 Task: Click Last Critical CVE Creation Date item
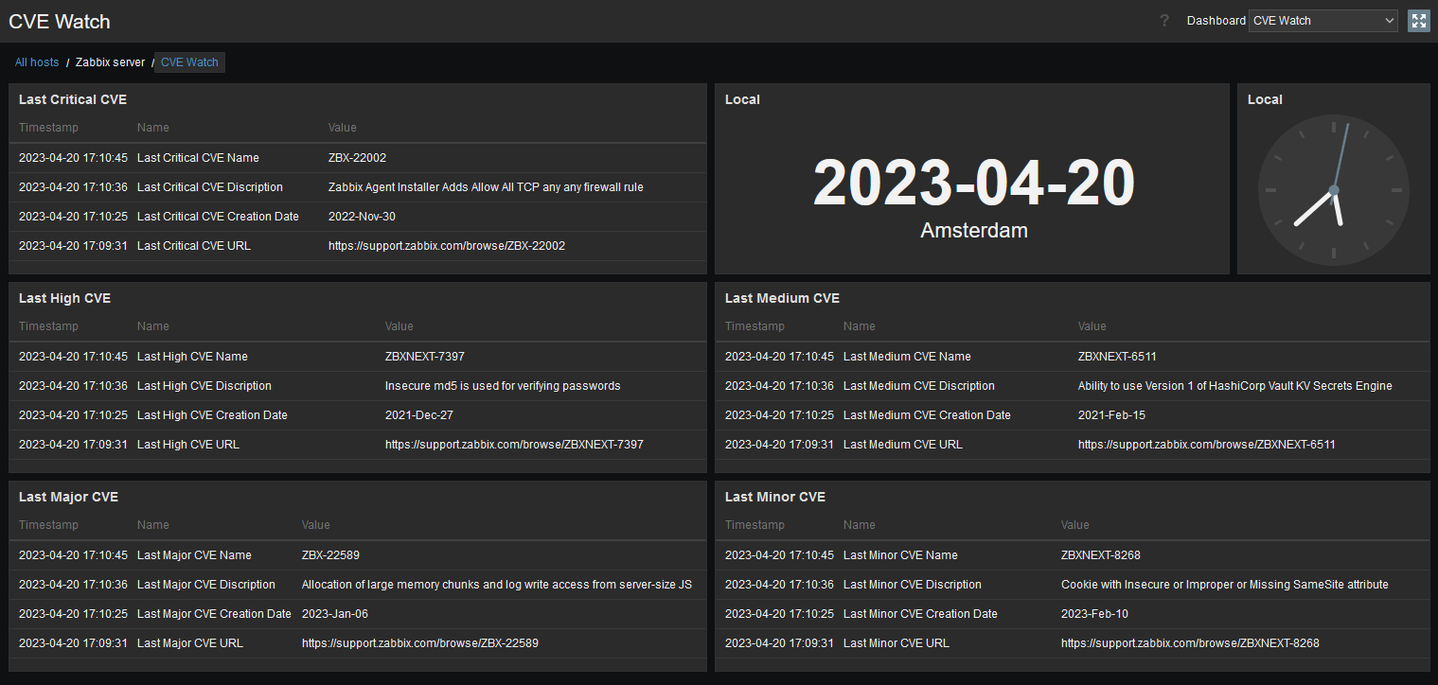218,217
